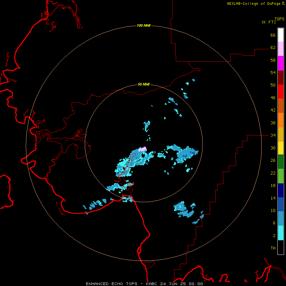Click the 22 legend value
286x286 pixels.
pyautogui.click(x=273, y=173)
